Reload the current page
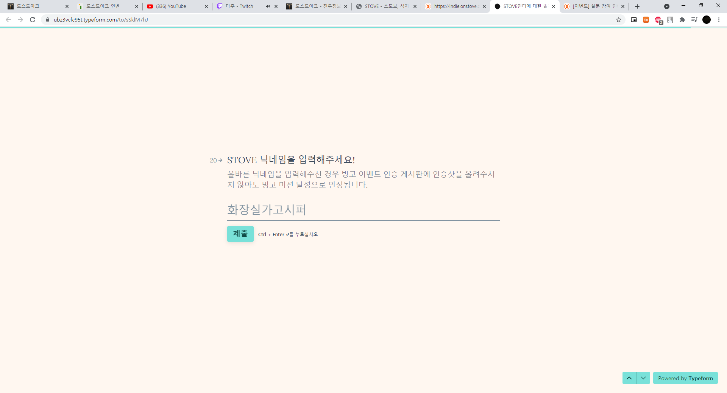Screen dimensions: 727x393 33,20
